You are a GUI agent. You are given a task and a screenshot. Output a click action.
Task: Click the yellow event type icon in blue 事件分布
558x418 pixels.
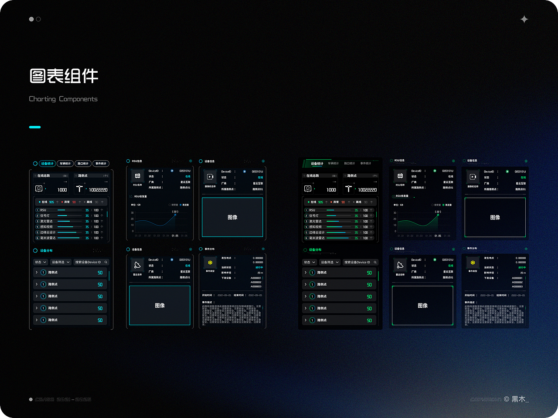click(x=210, y=263)
